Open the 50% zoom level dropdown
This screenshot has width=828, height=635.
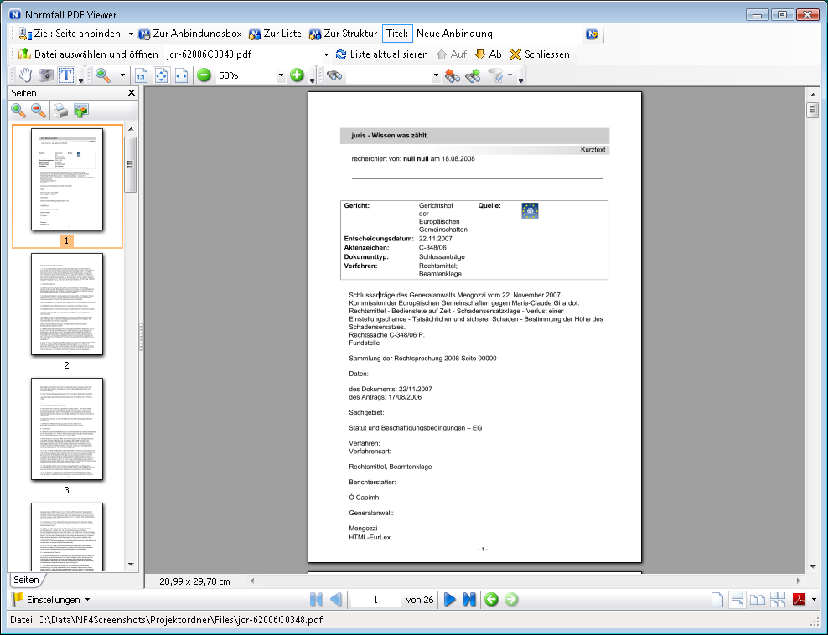[281, 75]
